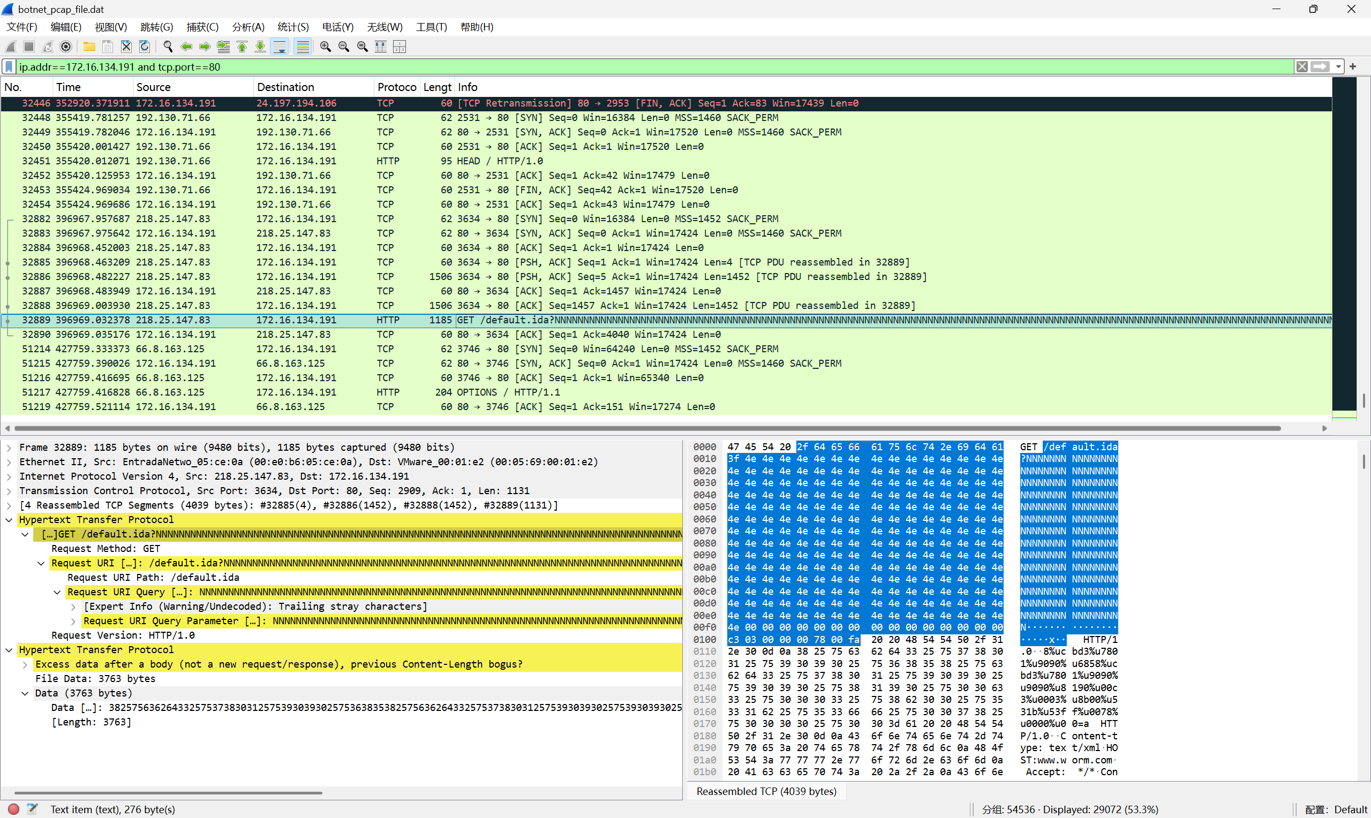
Task: Open the 分析(A) menu
Action: (248, 27)
